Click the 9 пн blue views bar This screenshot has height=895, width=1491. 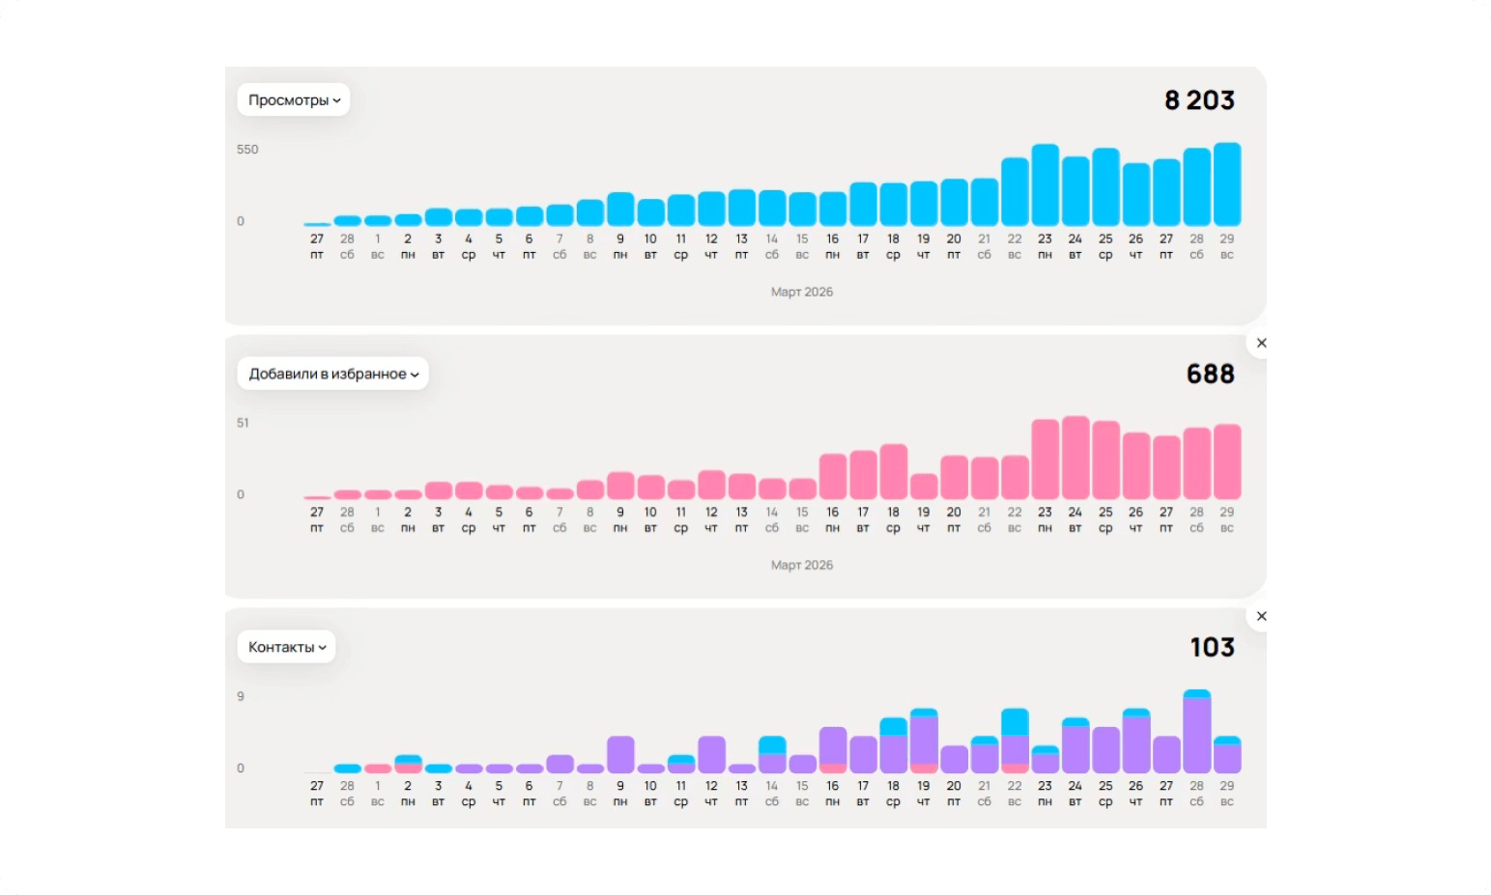pos(620,210)
